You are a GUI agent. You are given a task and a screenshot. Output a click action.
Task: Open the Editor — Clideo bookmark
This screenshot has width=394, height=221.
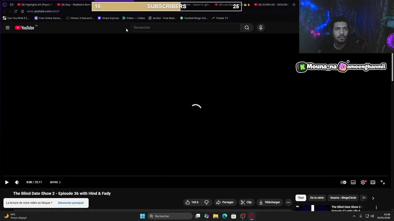(134, 18)
